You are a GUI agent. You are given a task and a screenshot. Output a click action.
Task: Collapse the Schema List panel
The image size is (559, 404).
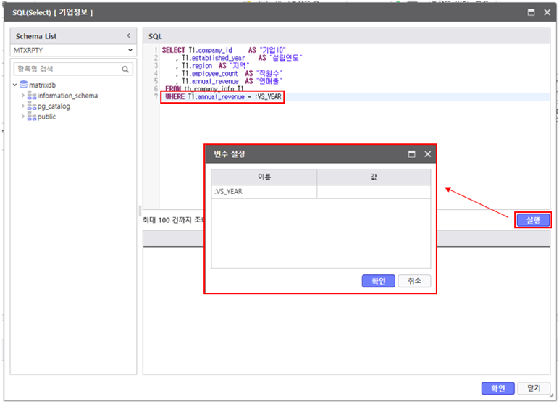(128, 35)
